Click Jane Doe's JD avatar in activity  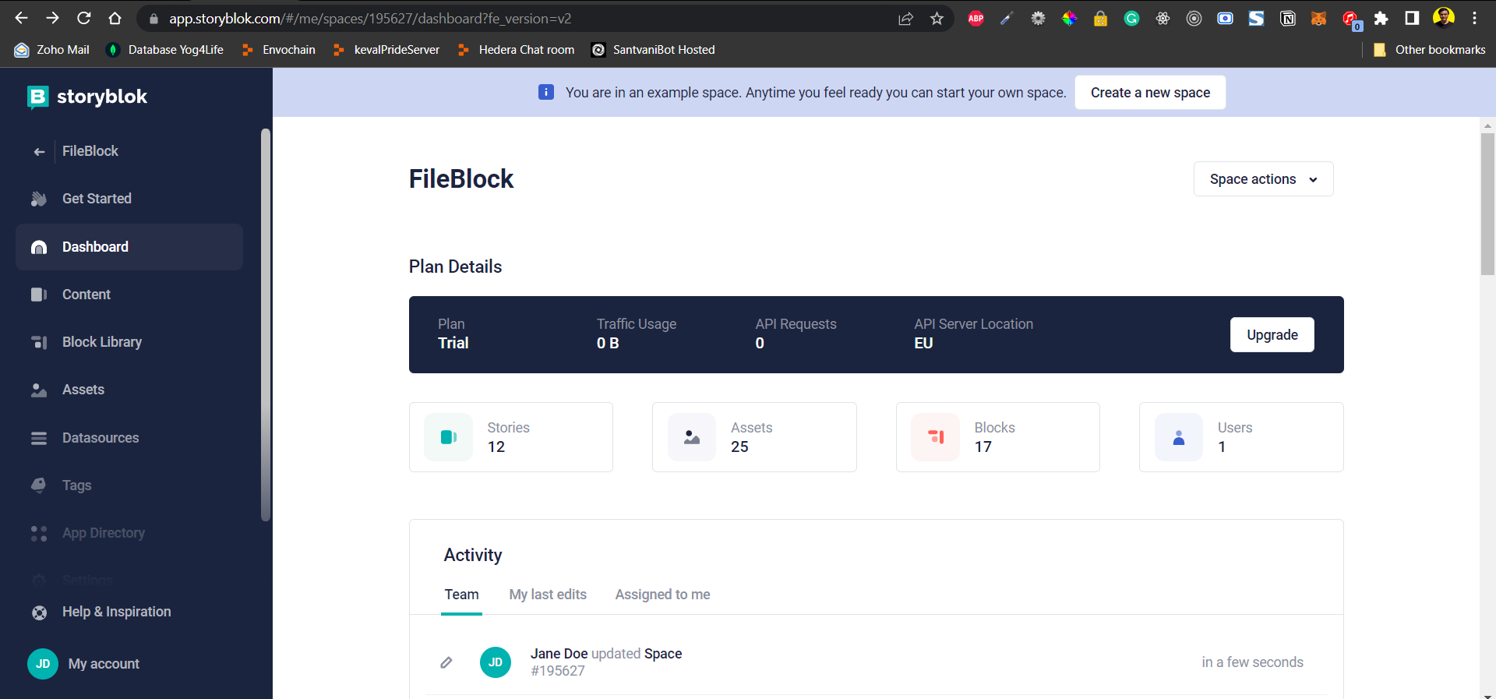point(496,662)
